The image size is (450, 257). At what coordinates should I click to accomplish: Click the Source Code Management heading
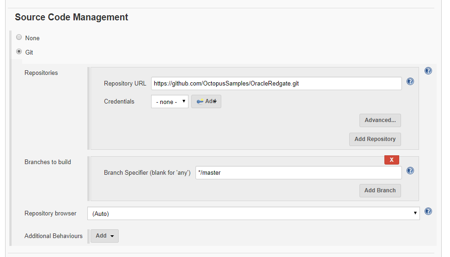click(x=72, y=18)
